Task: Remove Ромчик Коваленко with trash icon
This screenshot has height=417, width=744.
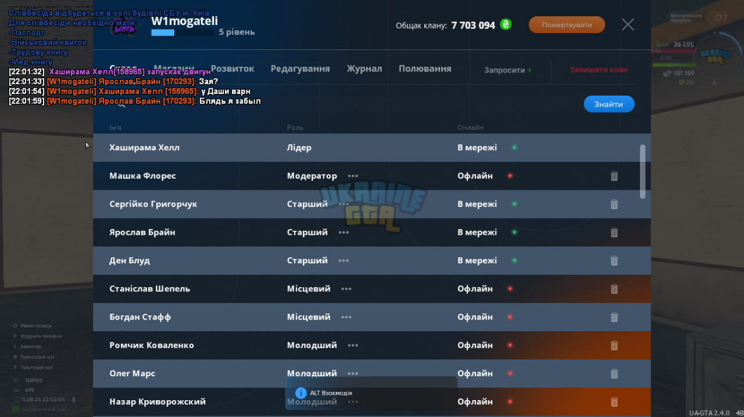Action: pyautogui.click(x=614, y=346)
